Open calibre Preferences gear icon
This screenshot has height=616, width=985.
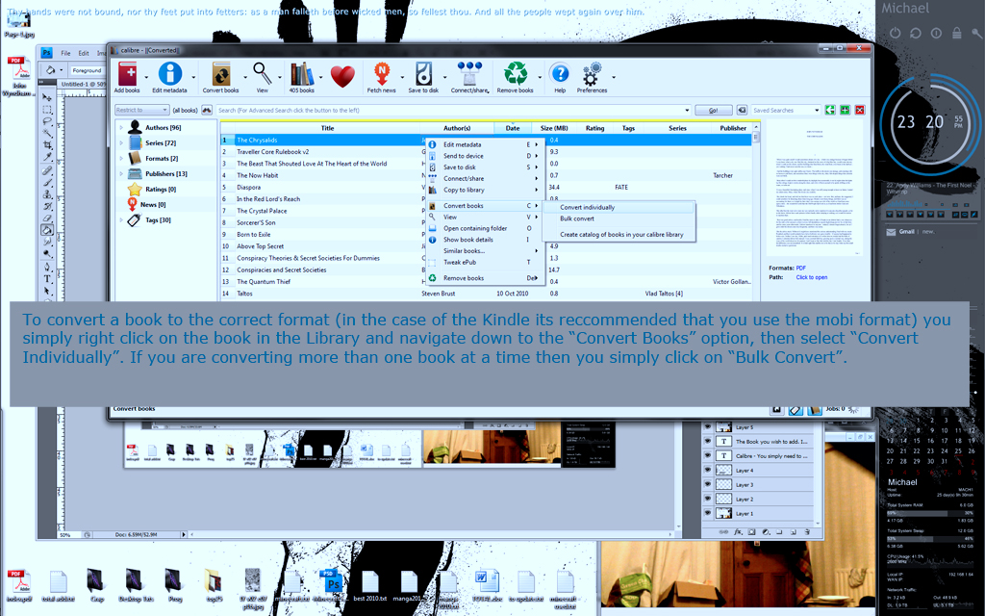[592, 74]
